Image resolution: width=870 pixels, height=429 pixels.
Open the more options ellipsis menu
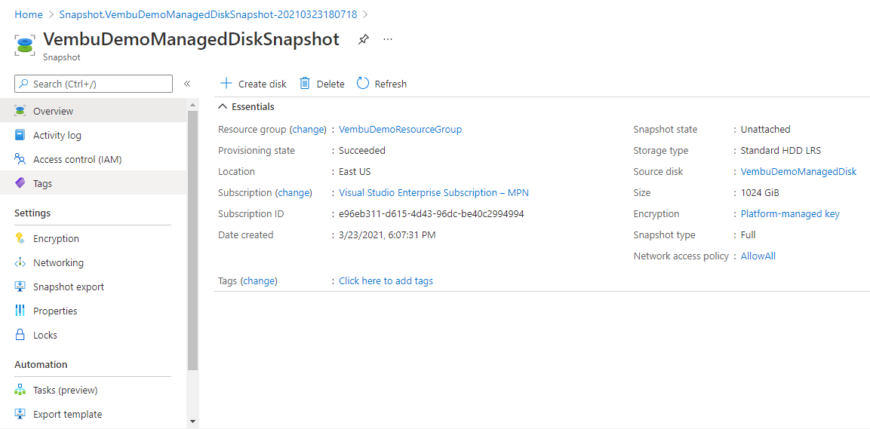[388, 39]
